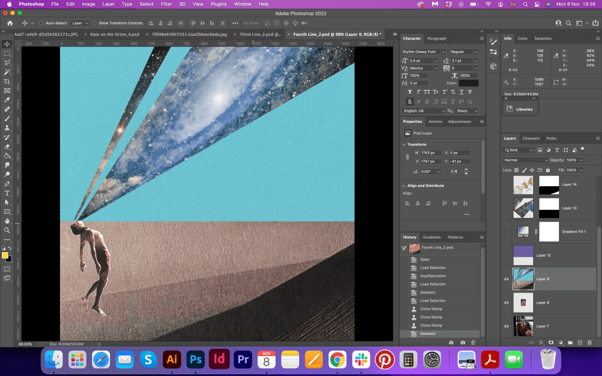Select the Crop tool
Viewport: 602px width, 376px height.
pos(7,81)
